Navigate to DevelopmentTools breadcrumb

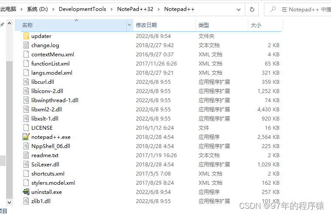coord(82,9)
